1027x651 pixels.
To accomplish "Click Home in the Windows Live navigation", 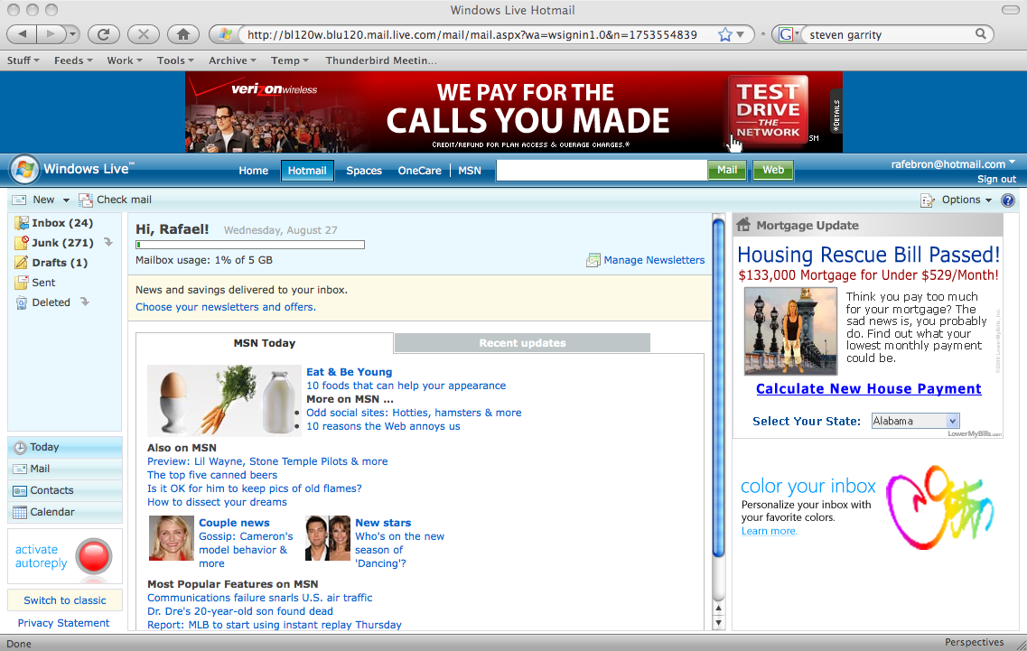I will tap(254, 171).
